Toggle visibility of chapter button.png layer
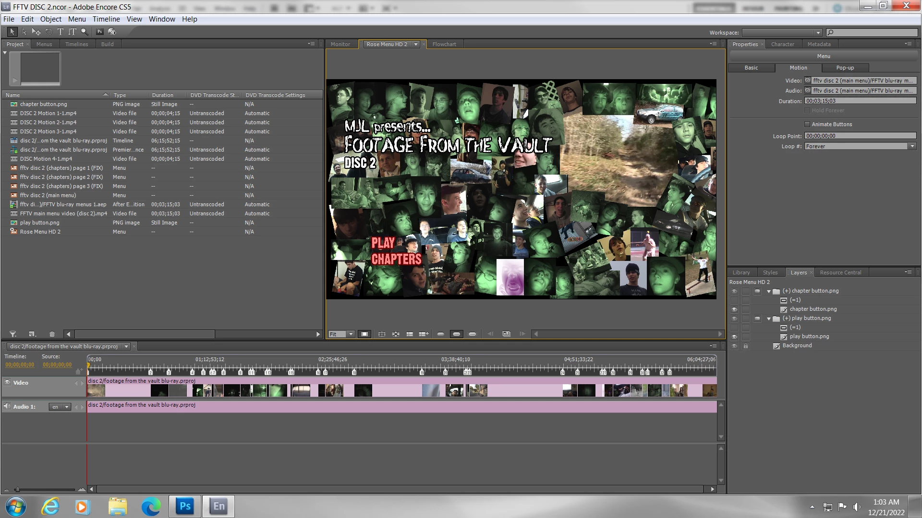The width and height of the screenshot is (922, 518). pyautogui.click(x=734, y=309)
